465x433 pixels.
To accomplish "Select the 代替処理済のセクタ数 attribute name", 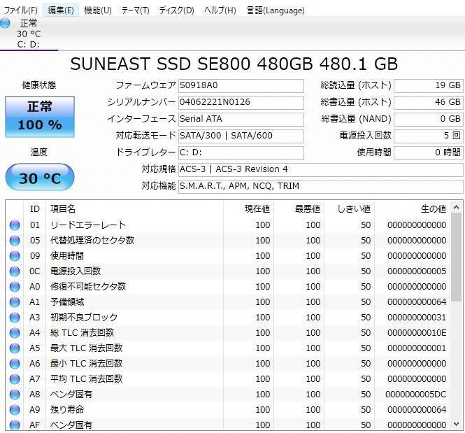I will click(x=92, y=241).
